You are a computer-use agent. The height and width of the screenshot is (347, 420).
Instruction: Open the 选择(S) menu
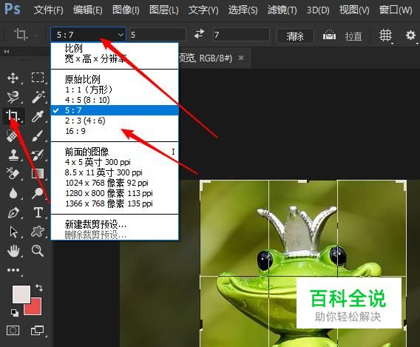(243, 10)
